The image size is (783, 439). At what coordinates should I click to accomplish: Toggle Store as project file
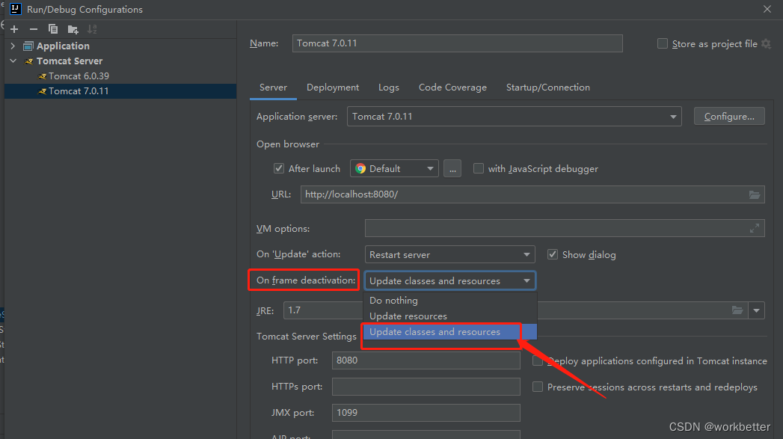click(662, 43)
